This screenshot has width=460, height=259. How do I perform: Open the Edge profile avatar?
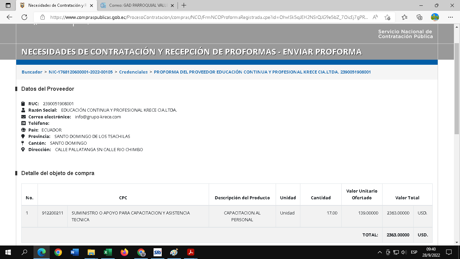[x=435, y=17]
